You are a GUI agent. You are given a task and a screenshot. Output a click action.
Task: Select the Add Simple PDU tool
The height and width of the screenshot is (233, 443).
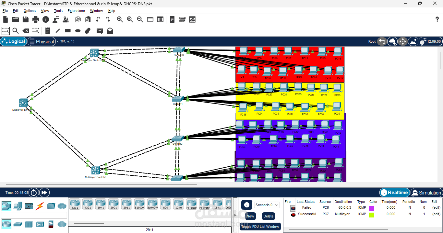[x=100, y=30]
